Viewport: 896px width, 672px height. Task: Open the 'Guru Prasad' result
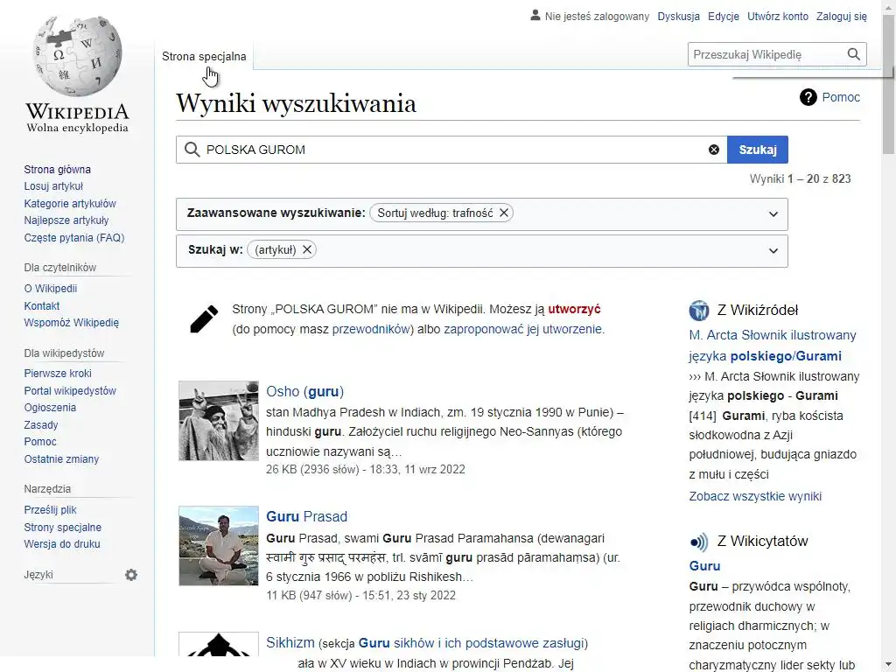pos(306,516)
